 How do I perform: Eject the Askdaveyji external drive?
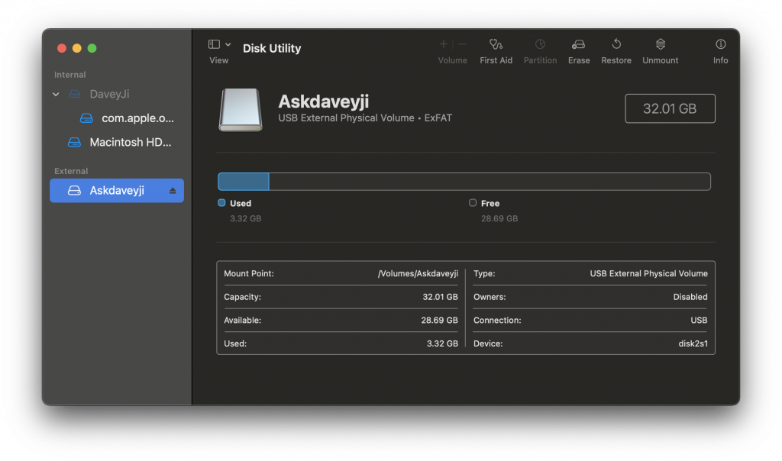(x=173, y=191)
